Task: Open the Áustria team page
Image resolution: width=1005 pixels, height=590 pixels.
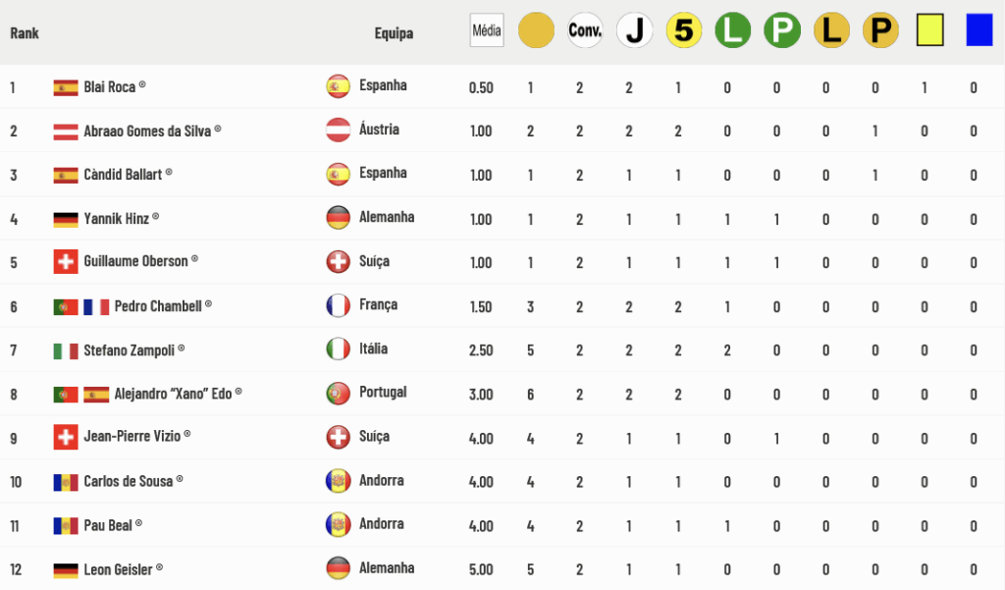Action: [379, 130]
